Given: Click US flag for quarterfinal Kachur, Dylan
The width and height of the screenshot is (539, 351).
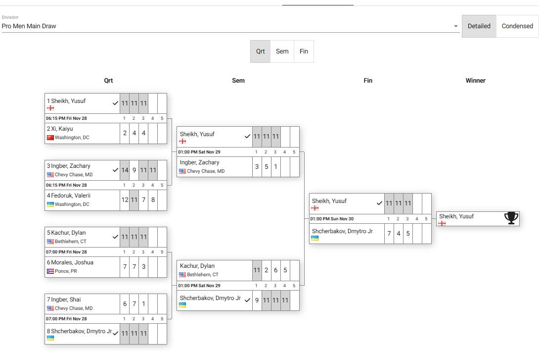Looking at the screenshot, I should click(x=50, y=242).
